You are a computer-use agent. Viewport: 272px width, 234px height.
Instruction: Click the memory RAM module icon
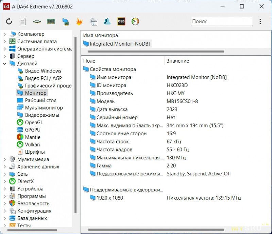coord(51,21)
